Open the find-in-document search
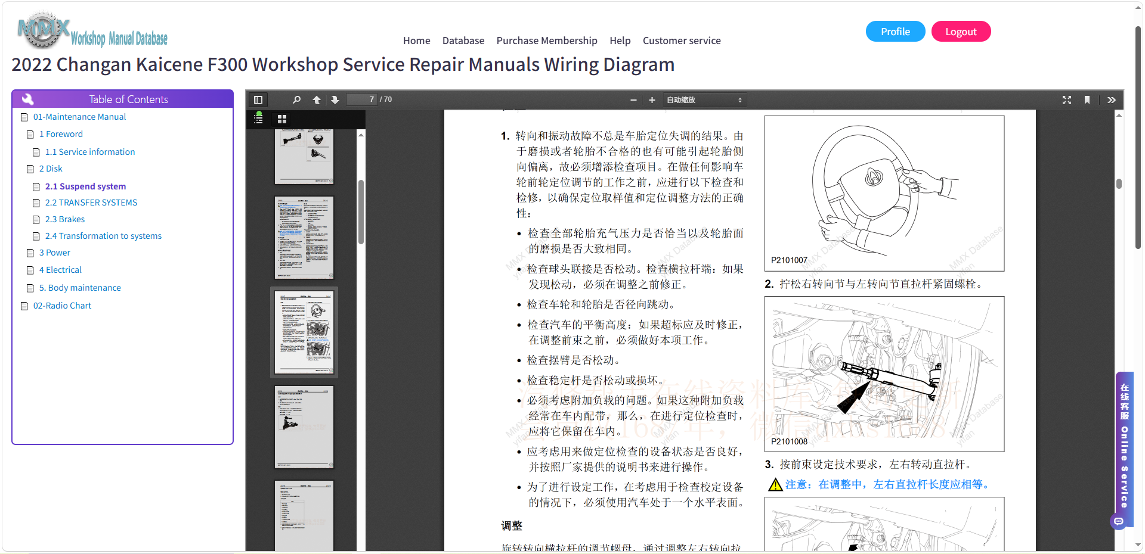Screen dimensions: 1145x554 click(296, 100)
